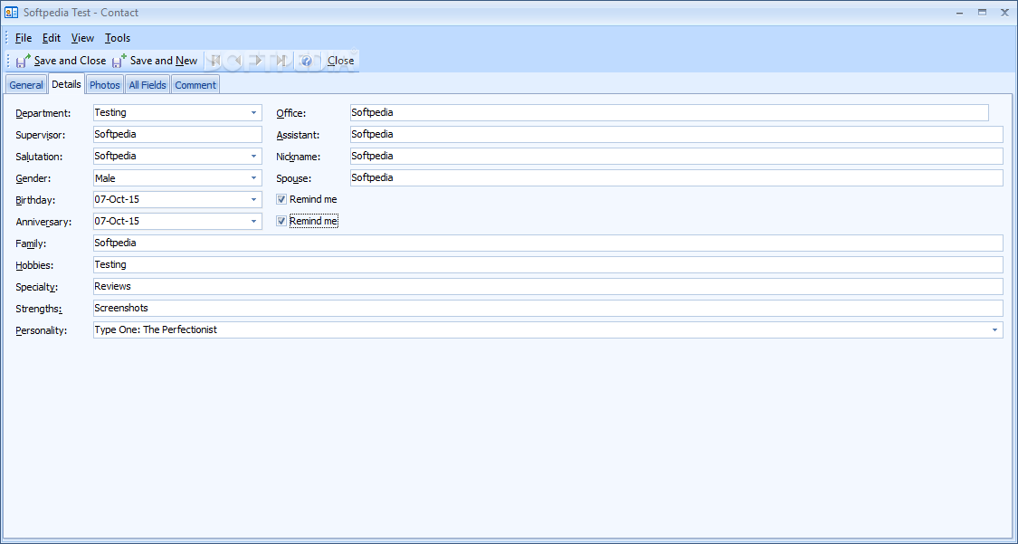The height and width of the screenshot is (544, 1018).
Task: Expand the Department dropdown
Action: tap(254, 113)
